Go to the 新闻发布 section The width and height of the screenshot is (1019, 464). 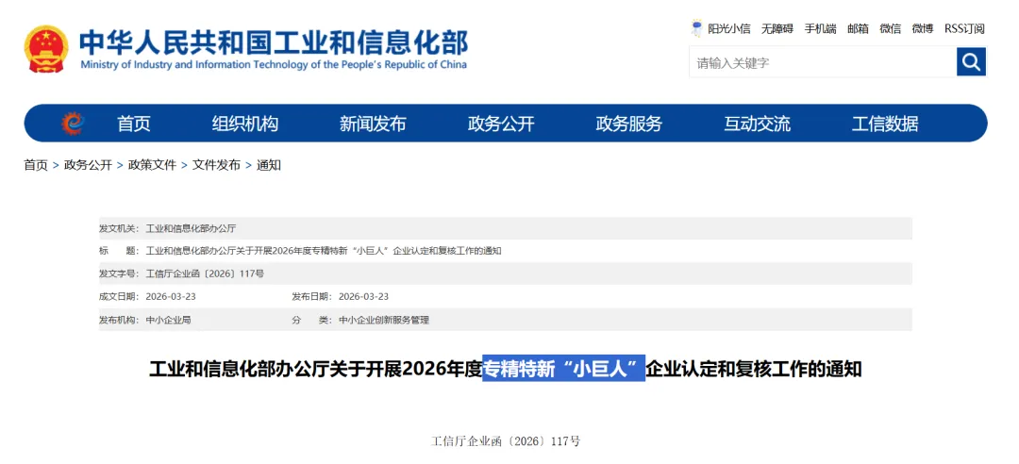[x=373, y=124]
